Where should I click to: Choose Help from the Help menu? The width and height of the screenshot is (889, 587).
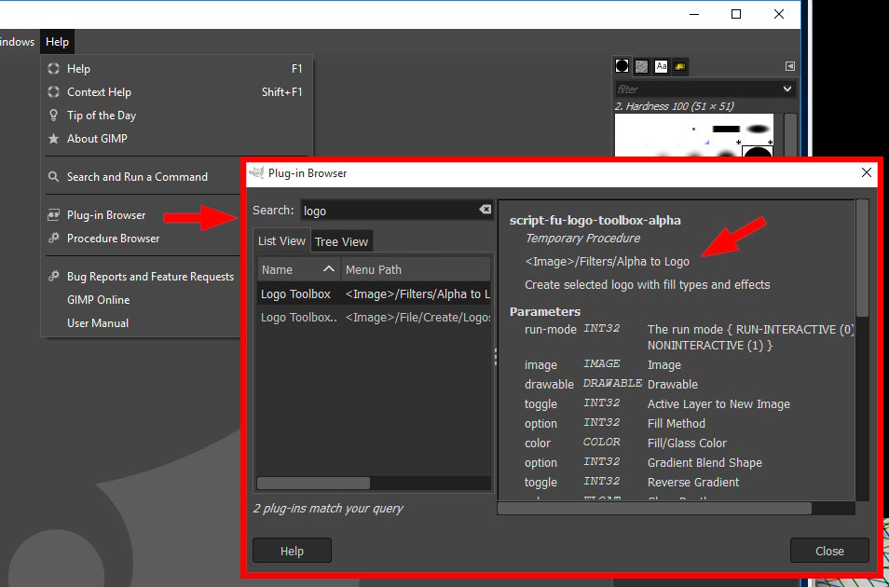[x=176, y=69]
